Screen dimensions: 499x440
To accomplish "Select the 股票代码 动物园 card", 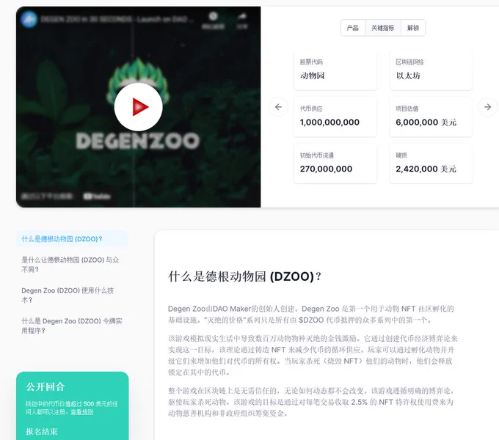I will point(335,70).
